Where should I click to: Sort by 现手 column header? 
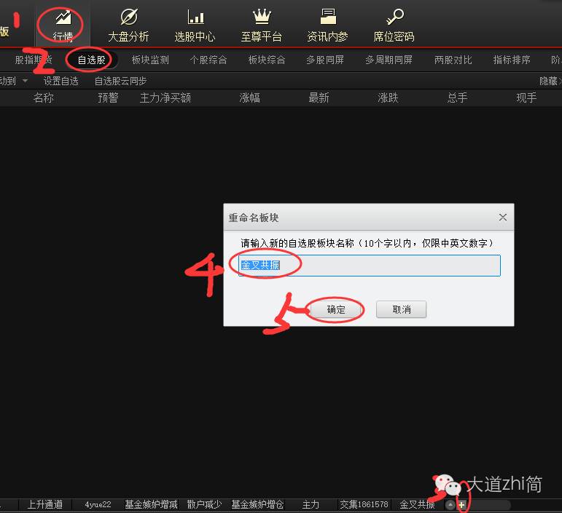click(x=526, y=98)
